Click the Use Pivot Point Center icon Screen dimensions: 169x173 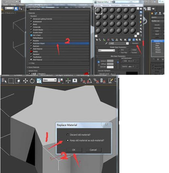pyautogui.click(x=60, y=81)
